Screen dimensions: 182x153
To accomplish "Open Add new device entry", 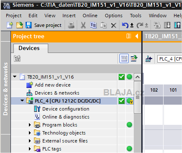I will click(x=52, y=85).
